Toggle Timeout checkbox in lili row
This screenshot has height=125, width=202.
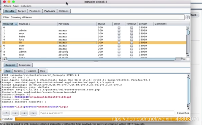click(132, 43)
